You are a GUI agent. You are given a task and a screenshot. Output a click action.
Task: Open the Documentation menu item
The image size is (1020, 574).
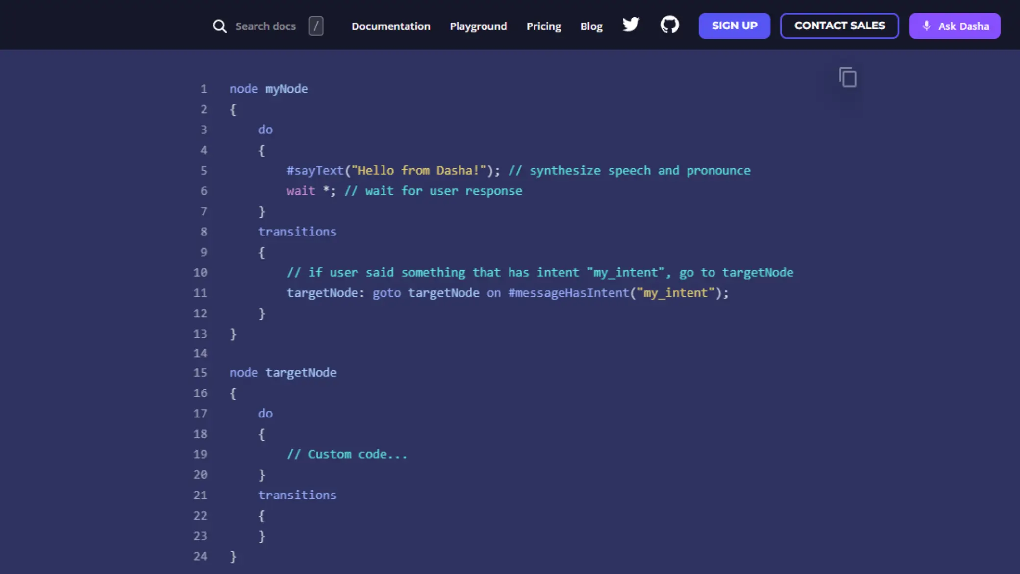click(390, 26)
